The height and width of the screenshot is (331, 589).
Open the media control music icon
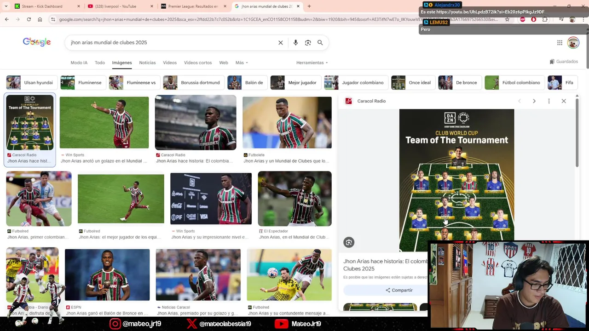[x=561, y=19]
